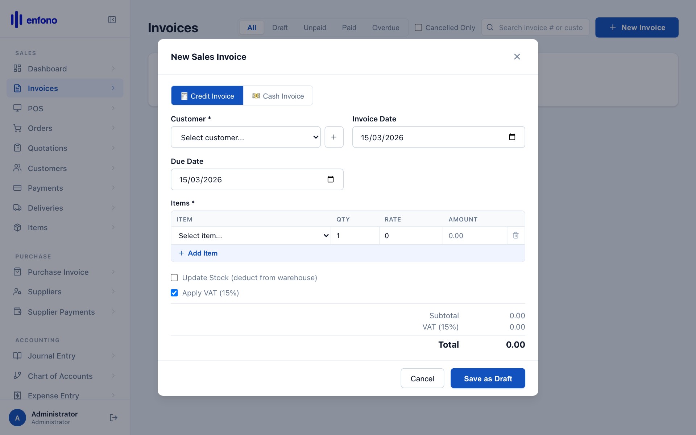Click the Orders cart icon
Image resolution: width=696 pixels, height=435 pixels.
(18, 128)
